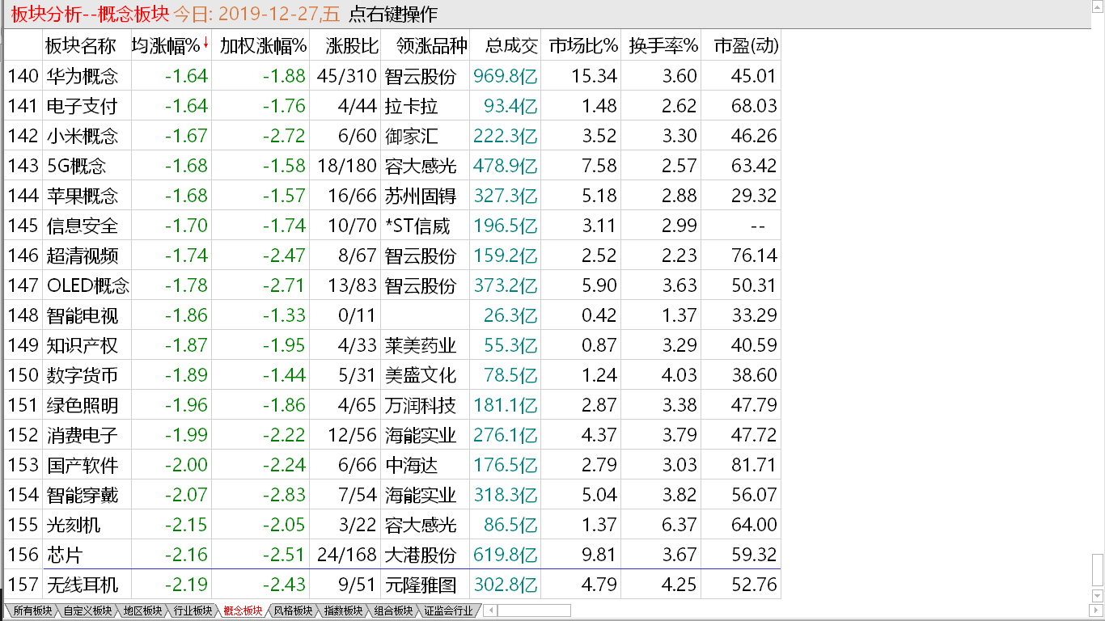1105x621 pixels.
Task: Select the 光刻机 row name
Action: tap(73, 525)
